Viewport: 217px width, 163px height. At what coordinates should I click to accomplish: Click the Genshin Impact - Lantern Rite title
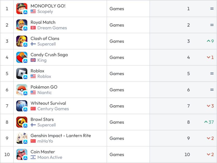tap(61, 136)
